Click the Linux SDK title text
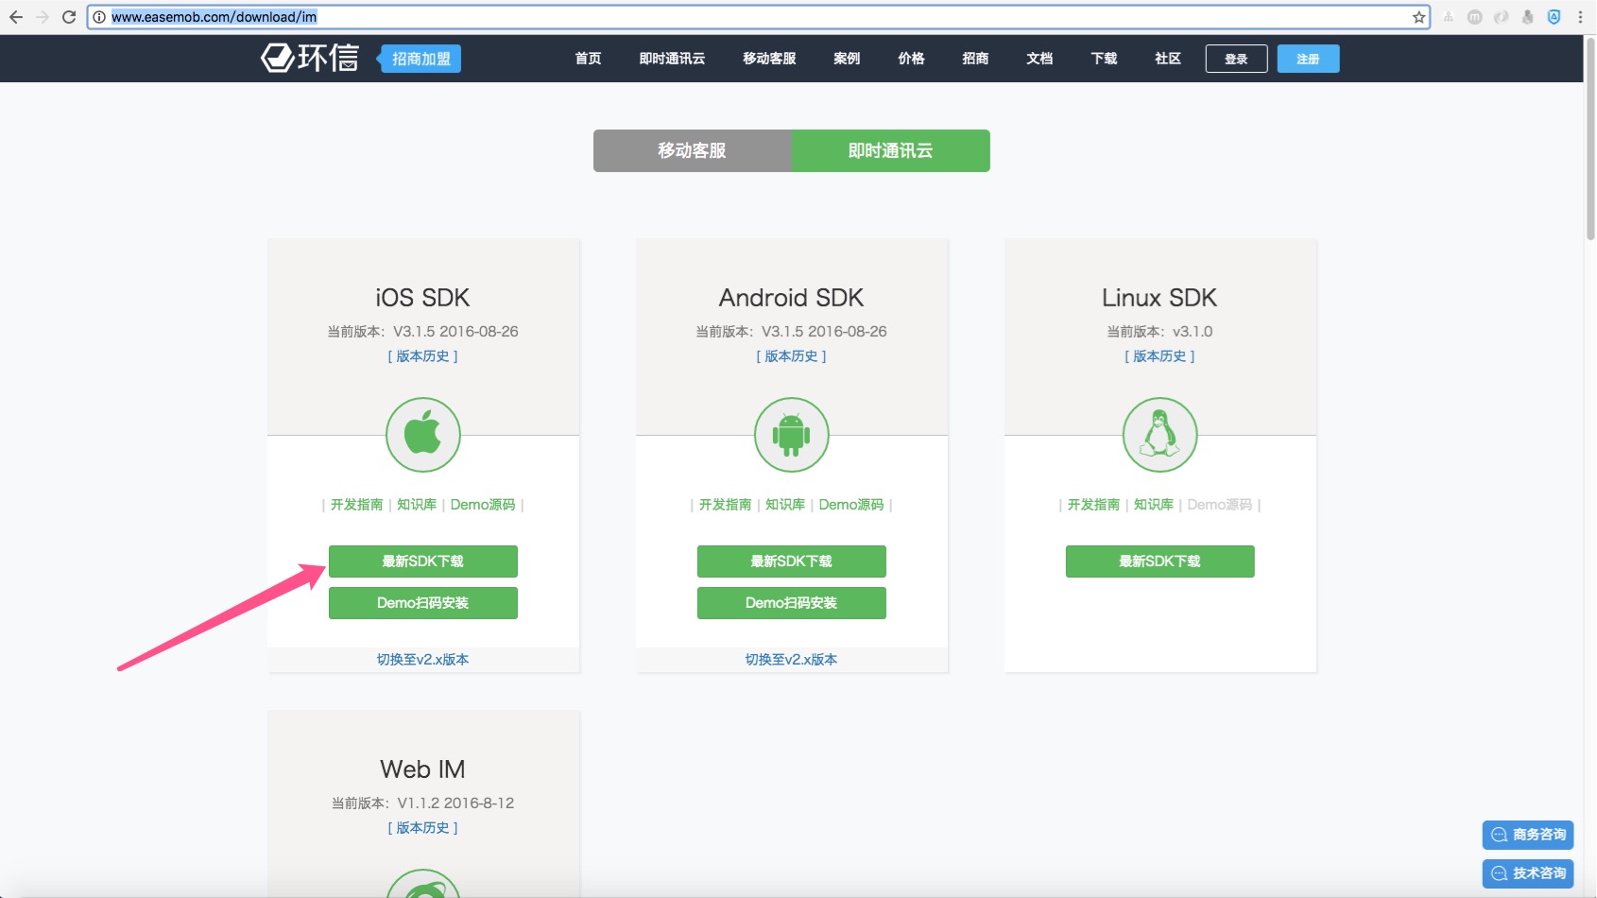This screenshot has width=1597, height=898. (1160, 298)
